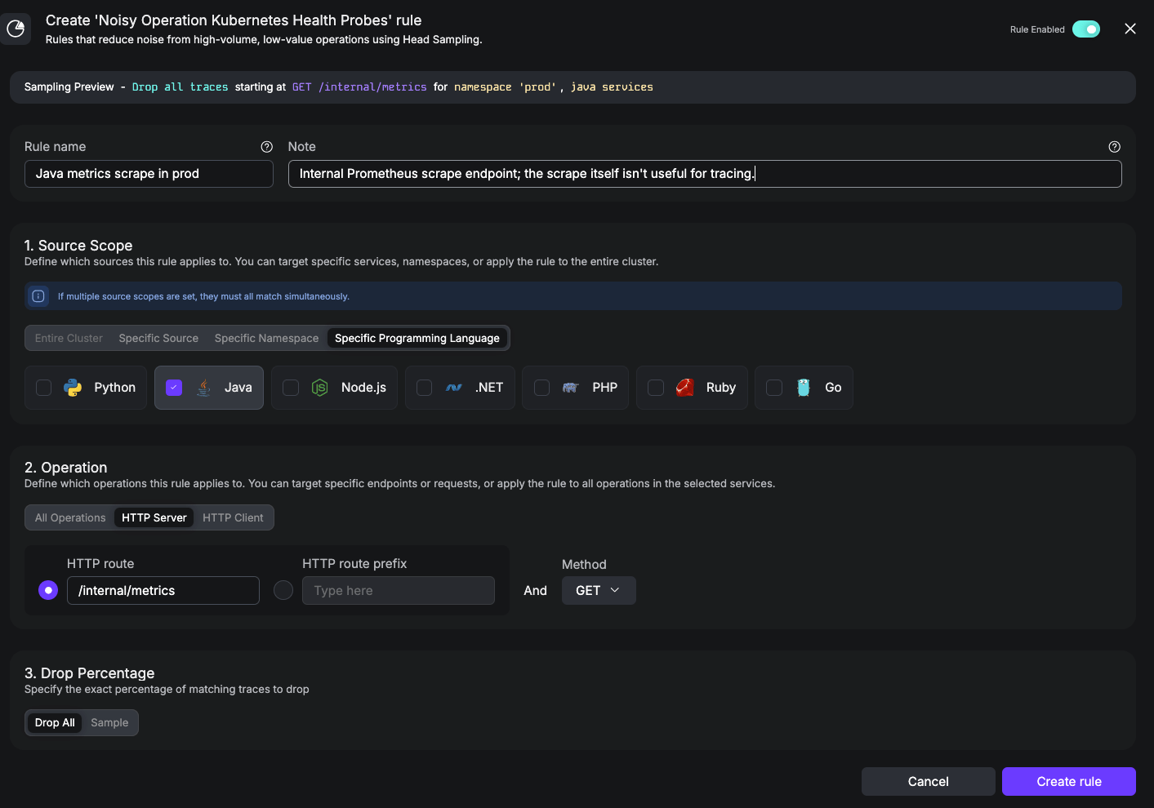
Task: Click 'Drop all traces' in Sampling Preview
Action: click(180, 87)
